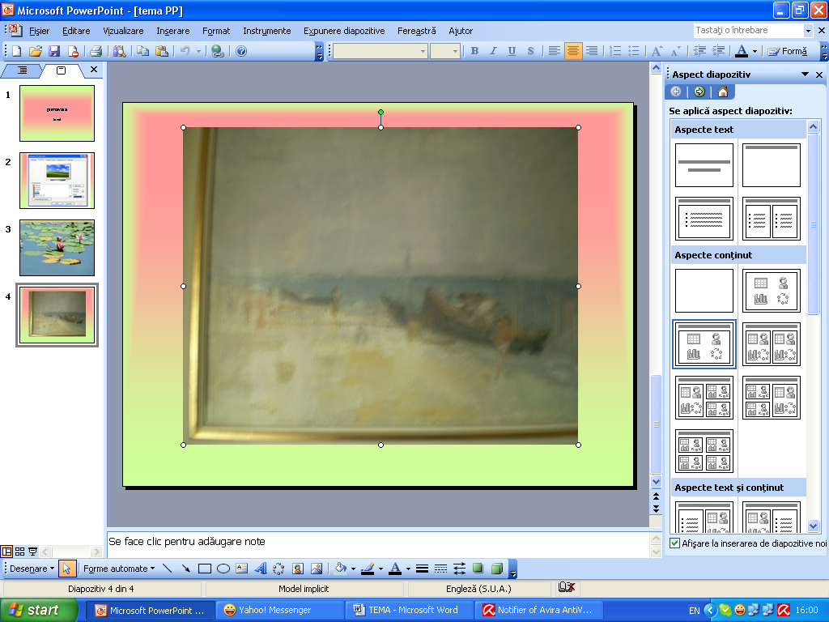Insert clip art

(x=298, y=569)
